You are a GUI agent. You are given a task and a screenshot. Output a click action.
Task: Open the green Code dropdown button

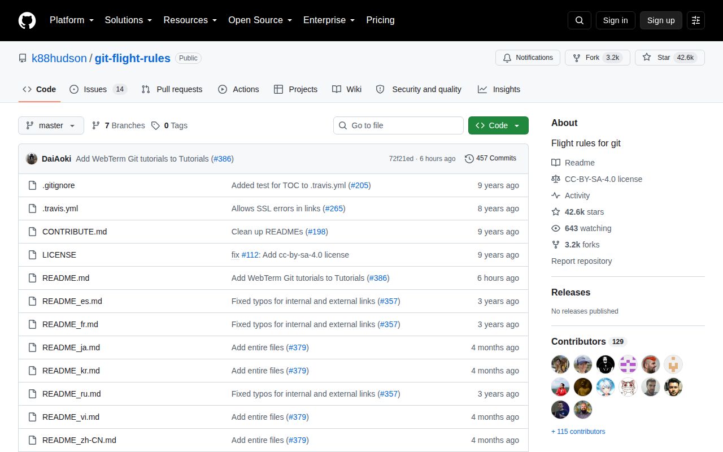pos(498,125)
